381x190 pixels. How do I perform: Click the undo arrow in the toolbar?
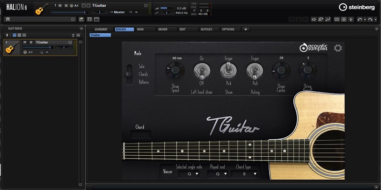[360, 19]
